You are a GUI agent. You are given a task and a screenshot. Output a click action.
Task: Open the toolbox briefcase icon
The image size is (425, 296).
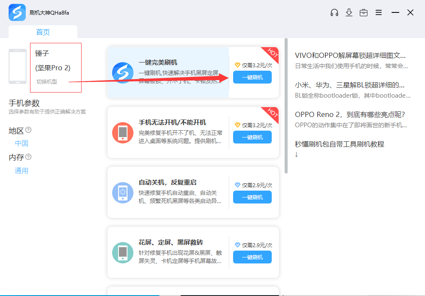coord(364,12)
